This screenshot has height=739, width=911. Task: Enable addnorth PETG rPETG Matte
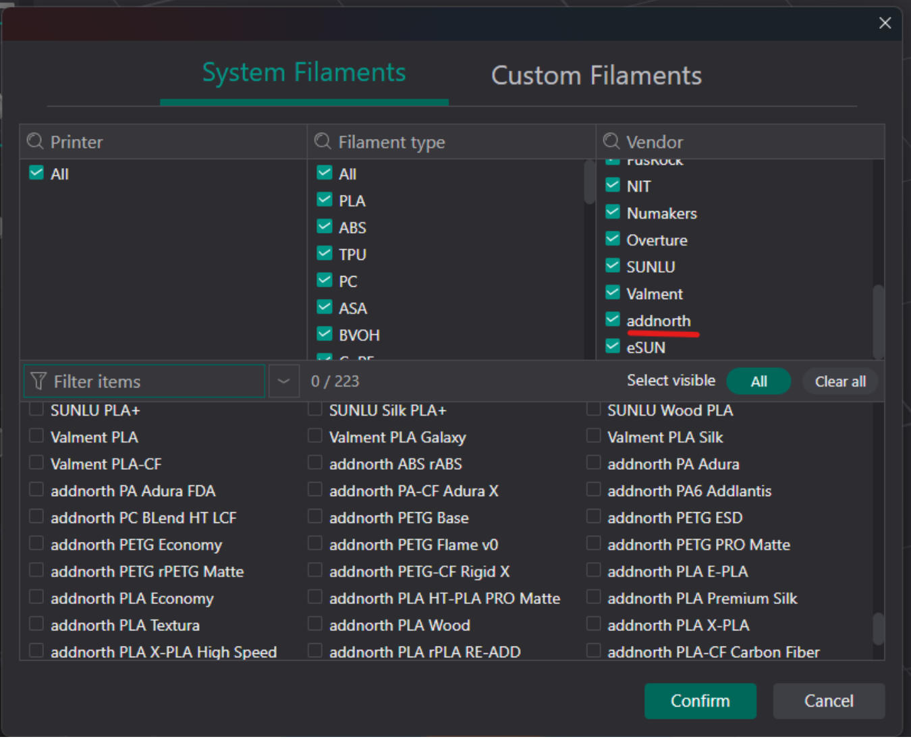(x=36, y=570)
